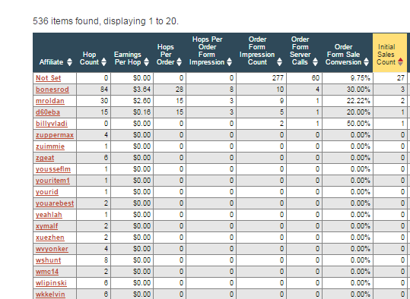410x299 pixels.
Task: Open the wkkelvin affiliate link
Action: [50, 294]
